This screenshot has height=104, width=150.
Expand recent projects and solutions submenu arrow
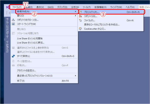75,76
